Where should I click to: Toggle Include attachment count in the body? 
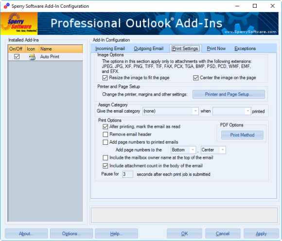pyautogui.click(x=106, y=166)
